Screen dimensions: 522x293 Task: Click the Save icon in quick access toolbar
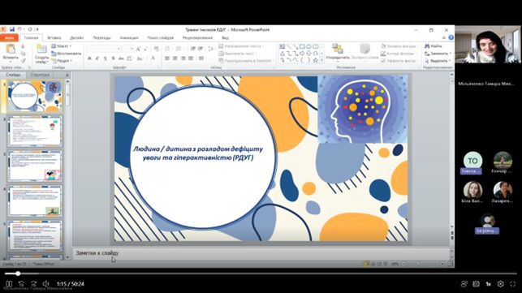pyautogui.click(x=12, y=29)
